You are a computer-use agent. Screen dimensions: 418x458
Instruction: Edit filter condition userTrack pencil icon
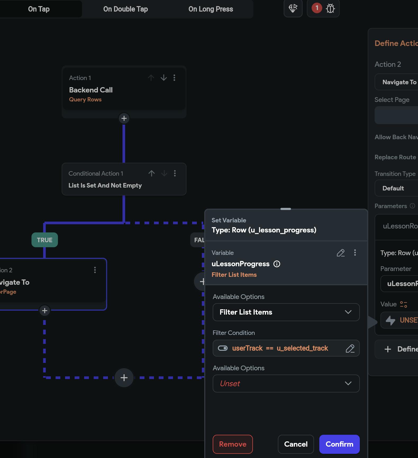(x=350, y=348)
